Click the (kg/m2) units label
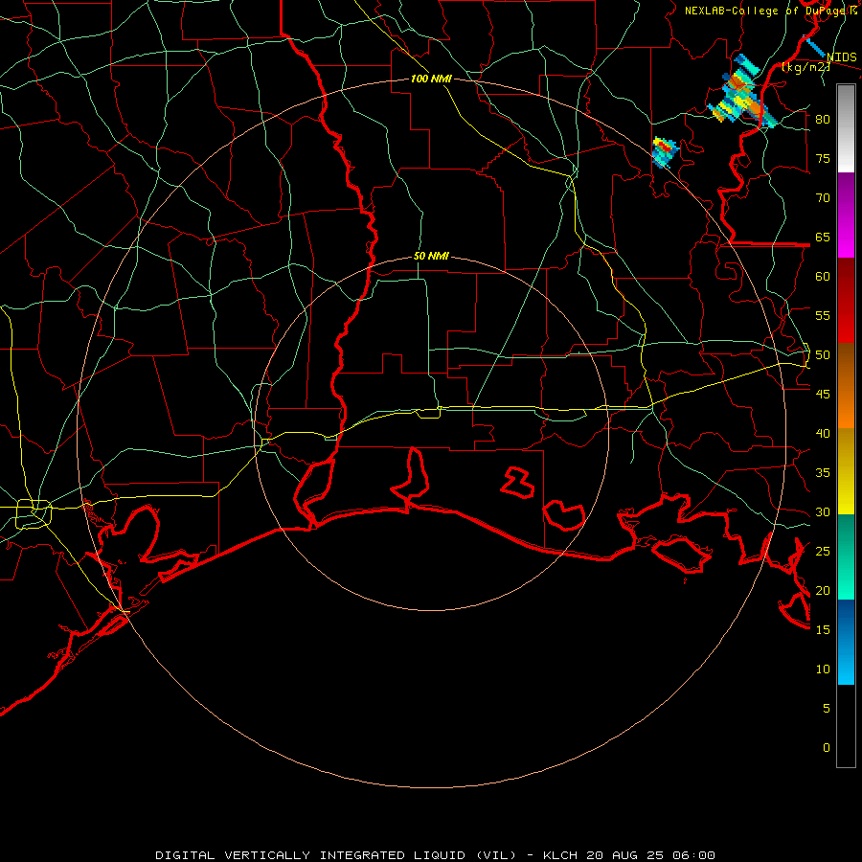The image size is (862, 862). coord(805,67)
